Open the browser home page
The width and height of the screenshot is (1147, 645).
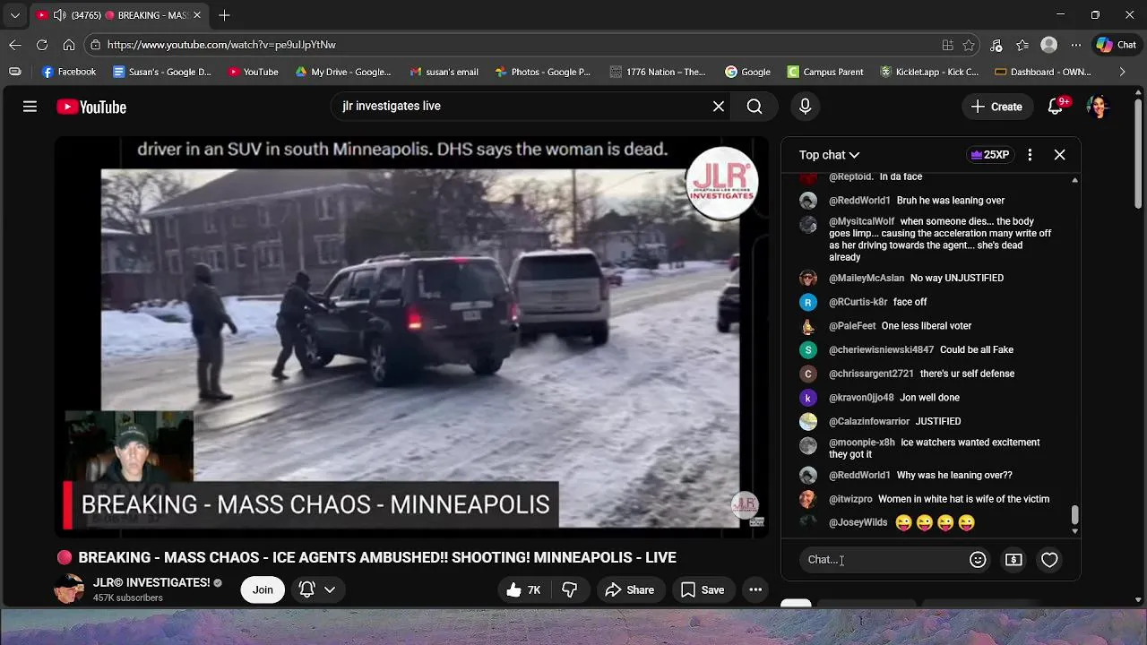(69, 45)
